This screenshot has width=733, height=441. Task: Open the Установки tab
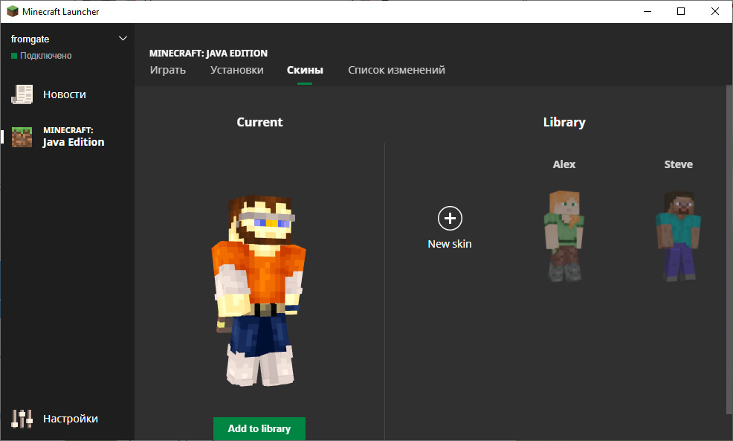[236, 70]
